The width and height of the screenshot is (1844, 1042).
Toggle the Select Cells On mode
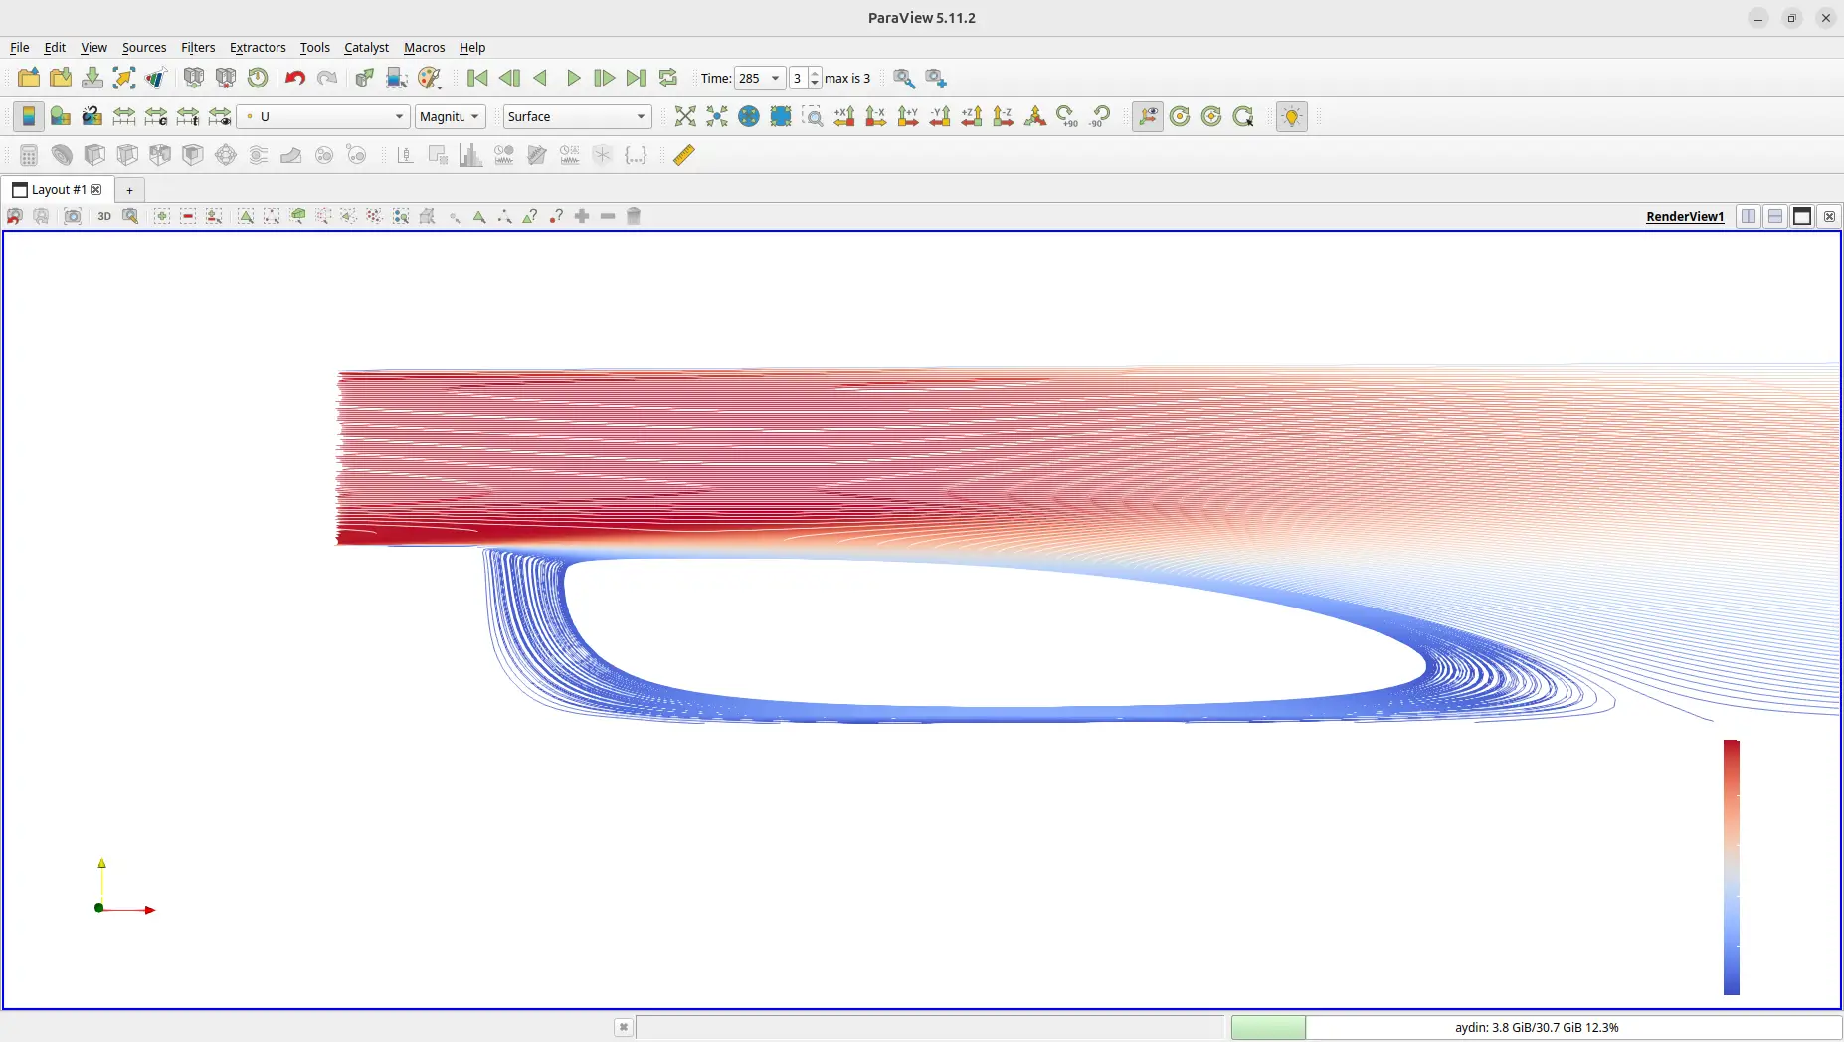click(x=246, y=216)
